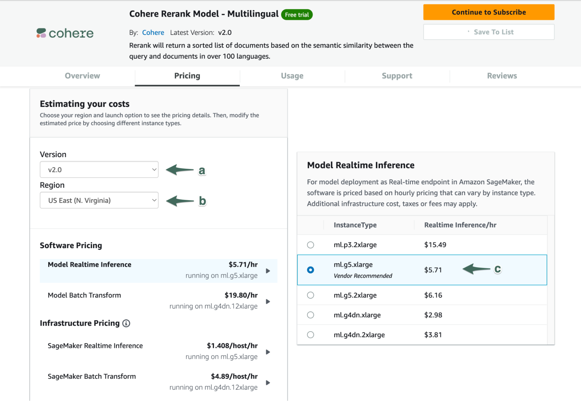This screenshot has height=401, width=581.
Task: Click the Infrastructure Pricing info icon
Action: [x=126, y=323]
